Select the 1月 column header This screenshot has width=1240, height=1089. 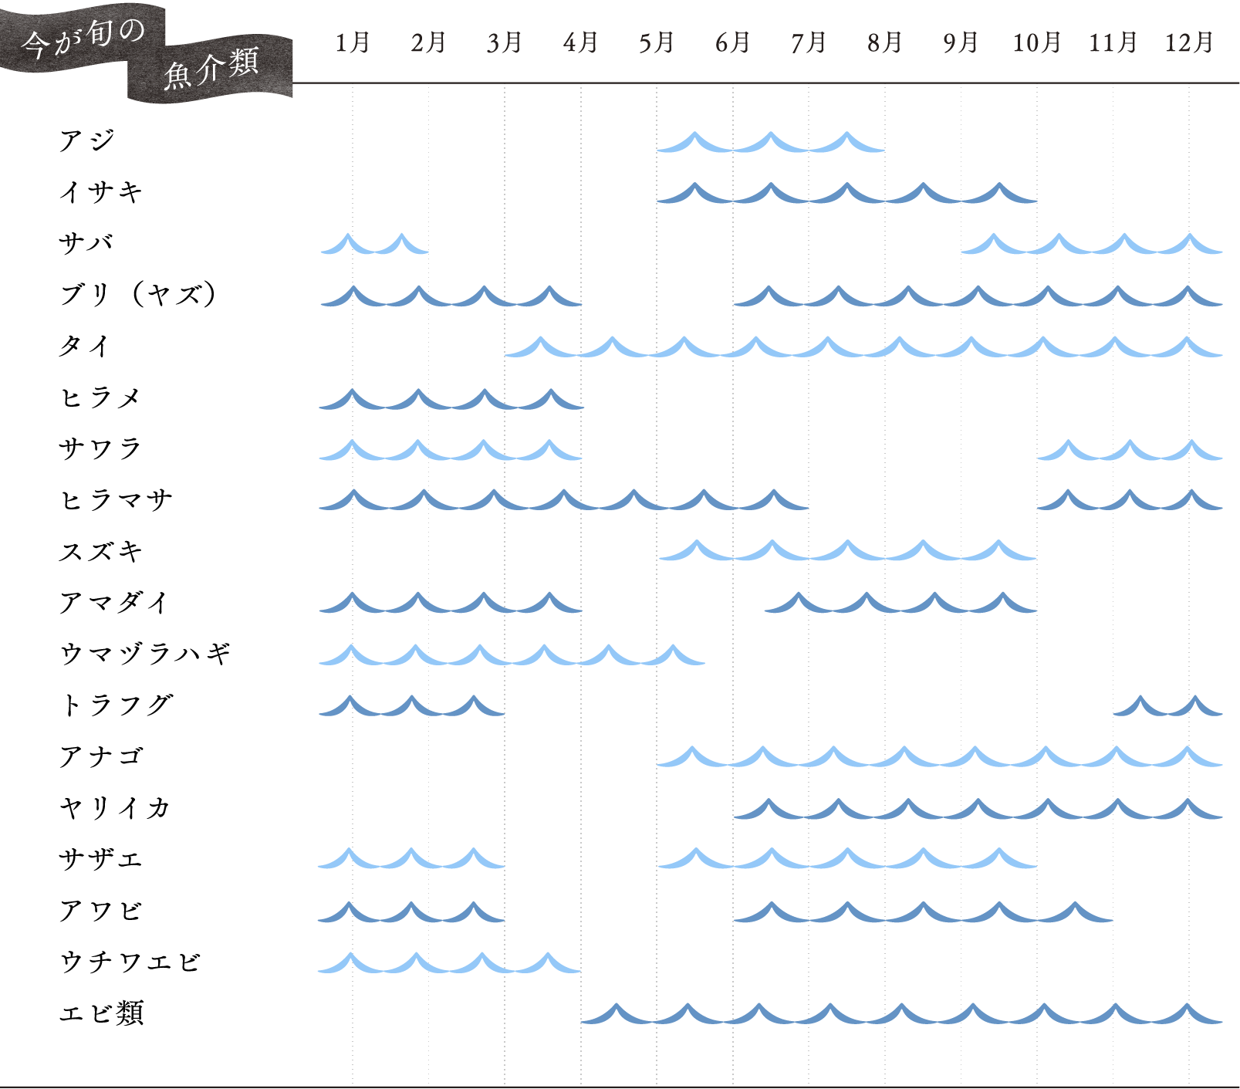[x=352, y=42]
